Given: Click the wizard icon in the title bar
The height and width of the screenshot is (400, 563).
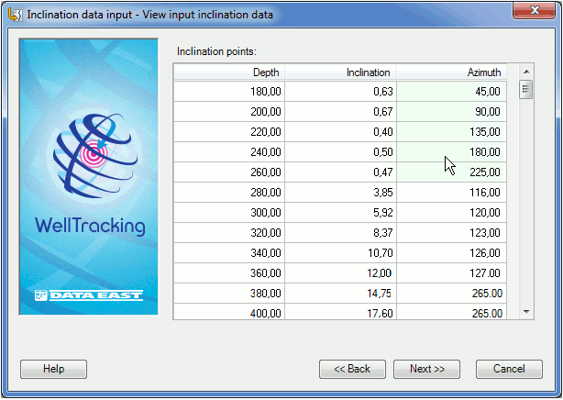Looking at the screenshot, I should (x=15, y=15).
